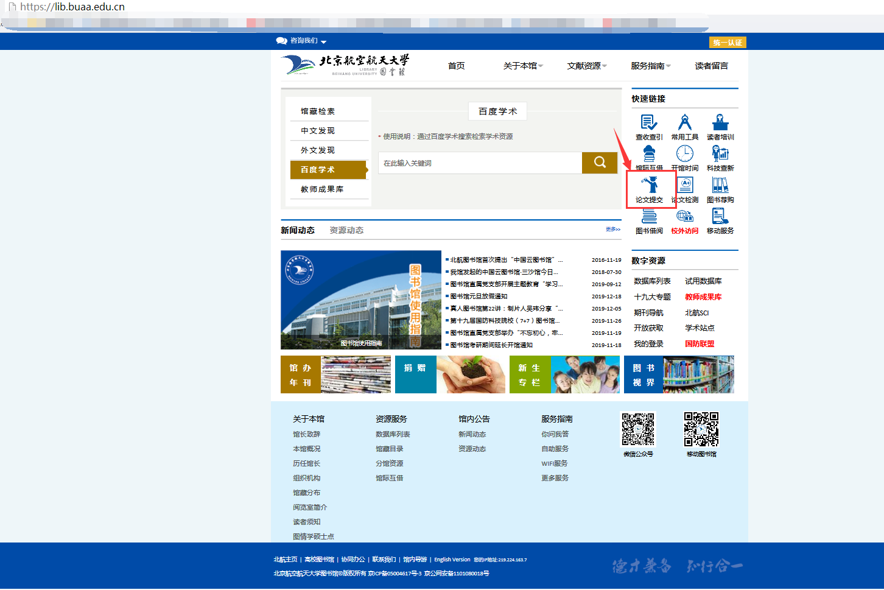Screen dimensions: 884x590
Task: Open the 文献资源 dropdown menu
Action: pos(586,66)
